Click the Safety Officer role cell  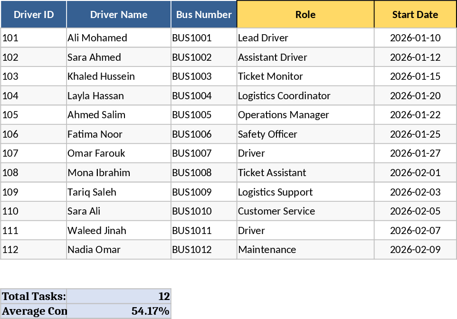pyautogui.click(x=305, y=134)
